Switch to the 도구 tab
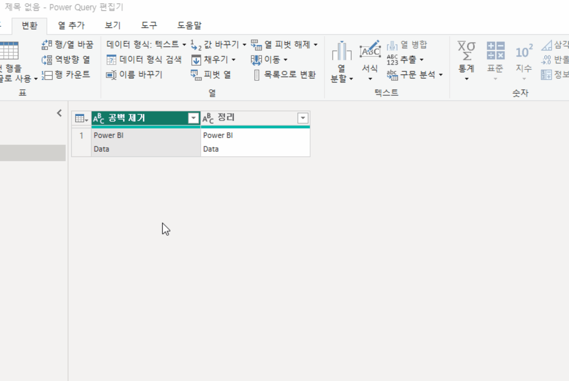The width and height of the screenshot is (569, 381). click(149, 26)
